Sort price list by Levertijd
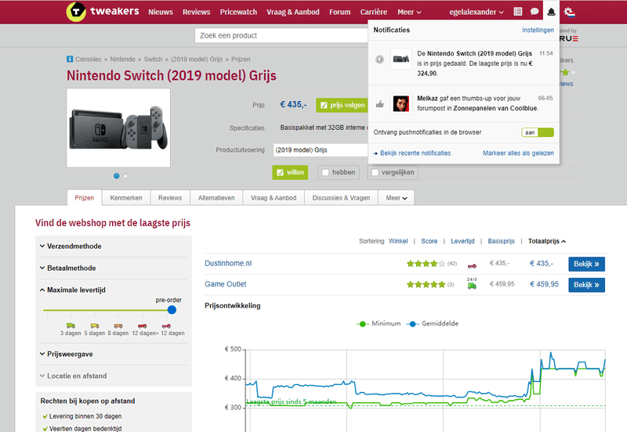 462,241
